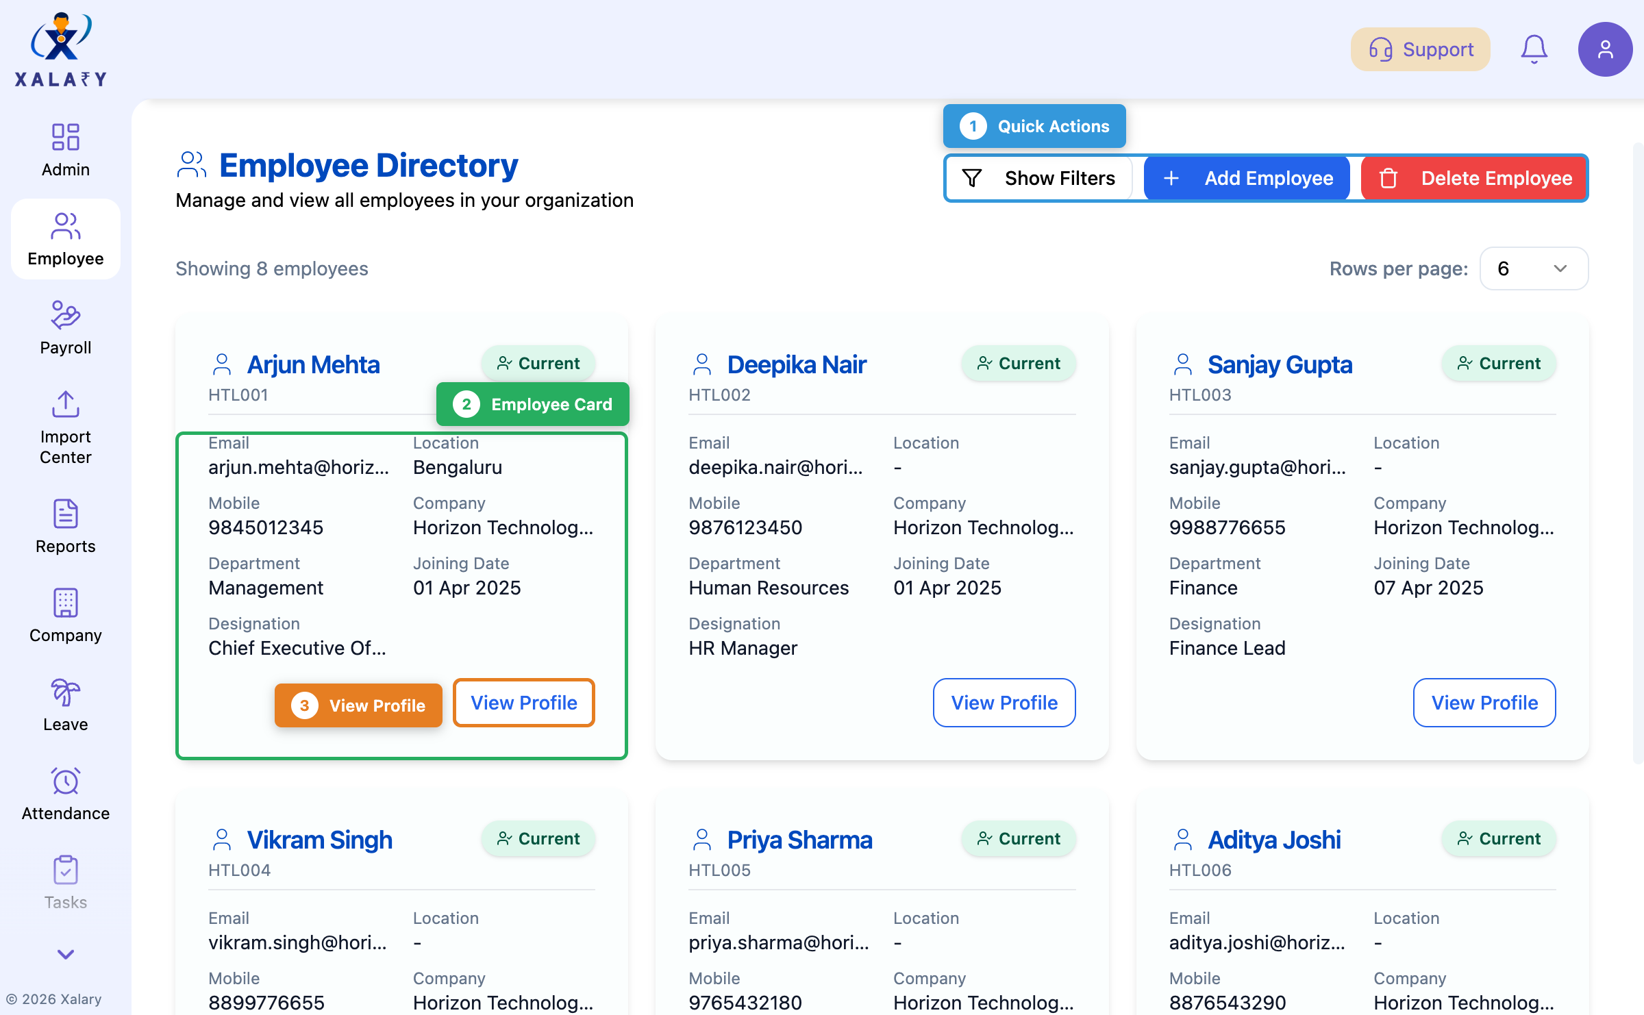Navigate to the Employee section in sidebar
The image size is (1644, 1015).
click(65, 238)
